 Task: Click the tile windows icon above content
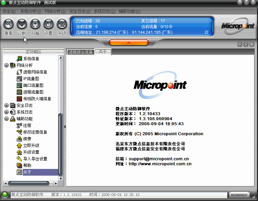[240, 44]
